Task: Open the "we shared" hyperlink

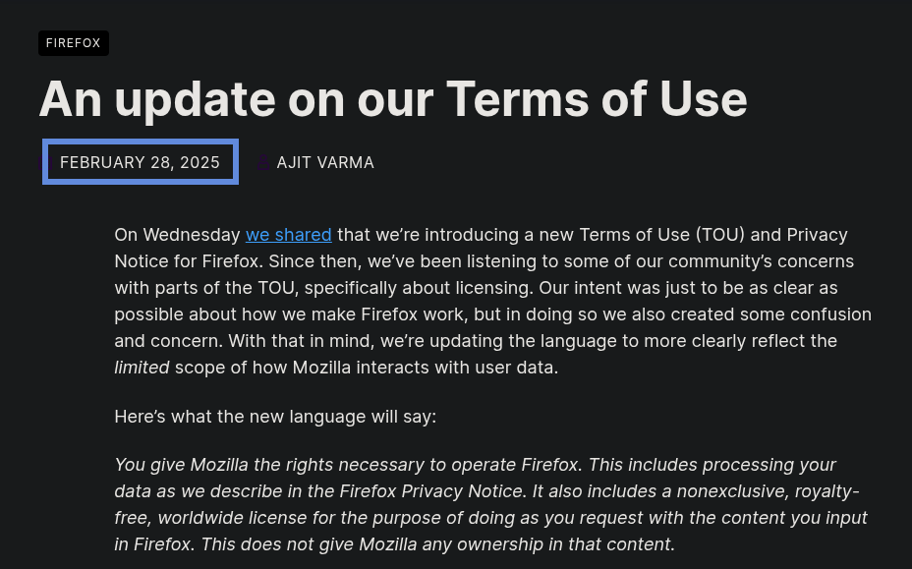Action: 288,235
